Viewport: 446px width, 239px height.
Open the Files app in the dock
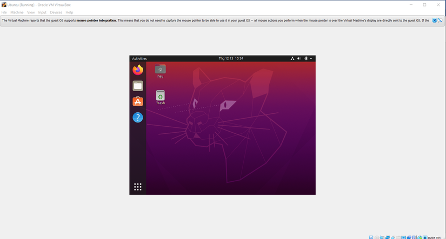click(x=138, y=86)
